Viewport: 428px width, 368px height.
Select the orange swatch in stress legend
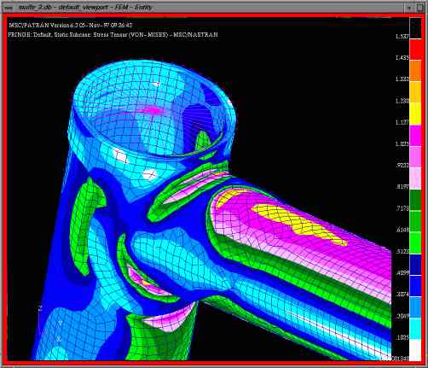pos(415,71)
